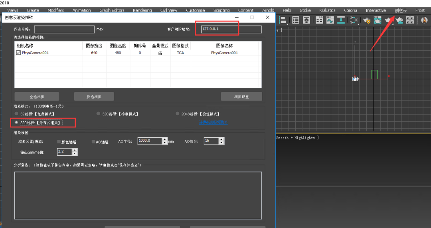Open the 创意云 menu
431x228 pixels.
[400, 10]
